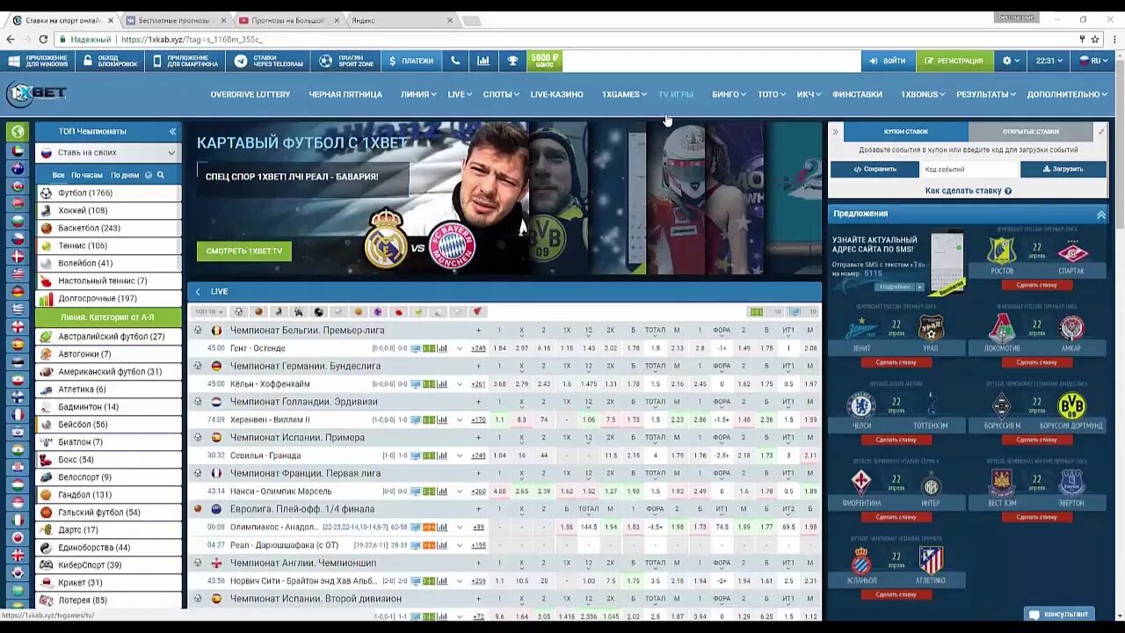Image resolution: width=1125 pixels, height=633 pixels.
Task: Expand the Линия menu
Action: coord(418,94)
